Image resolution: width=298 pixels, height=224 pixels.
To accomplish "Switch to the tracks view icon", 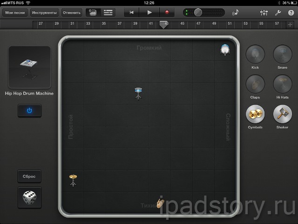I will (108, 13).
